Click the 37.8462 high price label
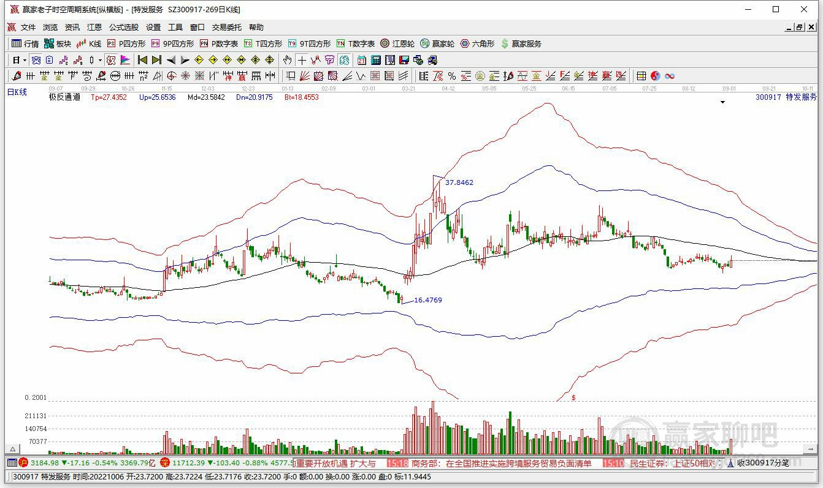This screenshot has width=823, height=488. (x=459, y=182)
